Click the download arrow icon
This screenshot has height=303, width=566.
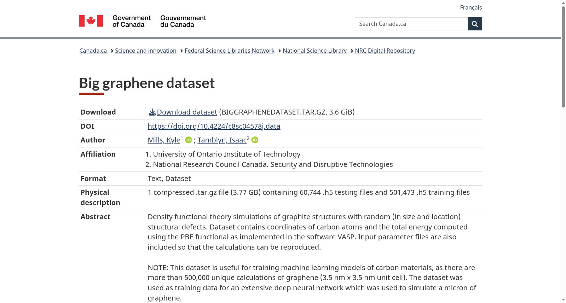tap(152, 112)
